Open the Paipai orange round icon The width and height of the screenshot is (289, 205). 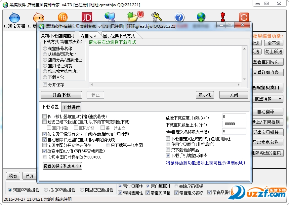[63, 17]
